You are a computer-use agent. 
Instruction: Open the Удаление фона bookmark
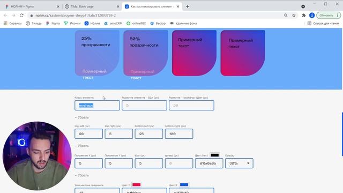(x=183, y=23)
